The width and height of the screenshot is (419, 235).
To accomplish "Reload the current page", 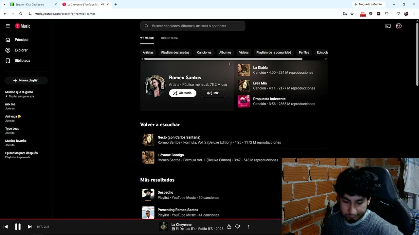I will (x=21, y=14).
